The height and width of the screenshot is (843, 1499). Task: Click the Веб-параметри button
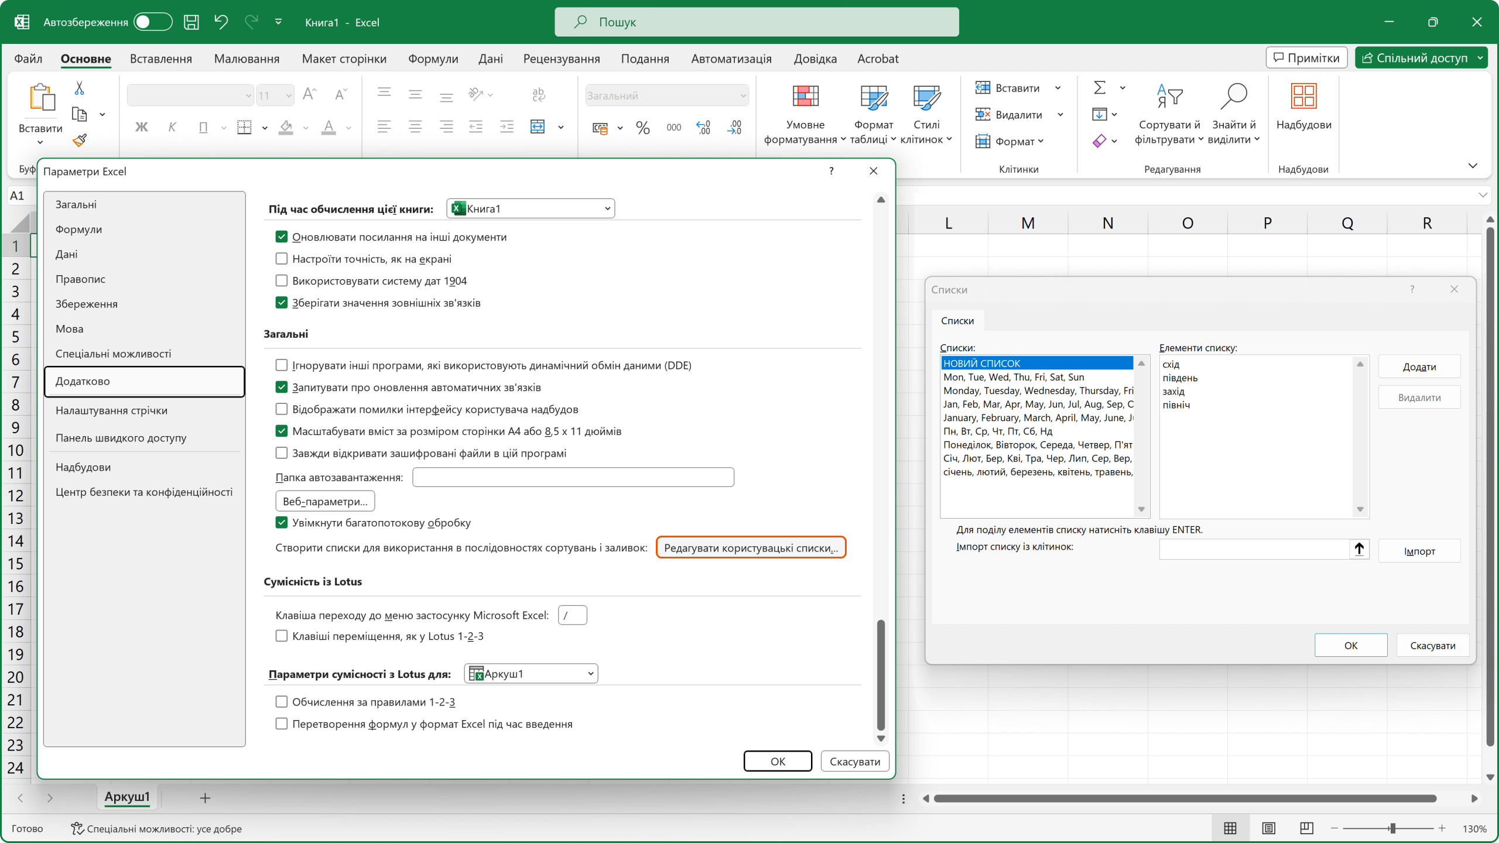point(325,501)
